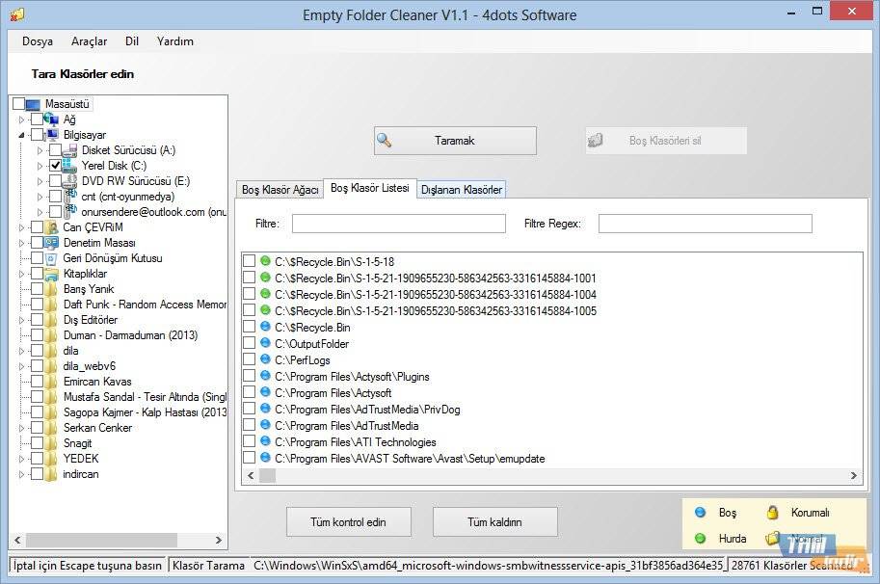Open the Araçlar menu
880x584 pixels.
pyautogui.click(x=89, y=41)
